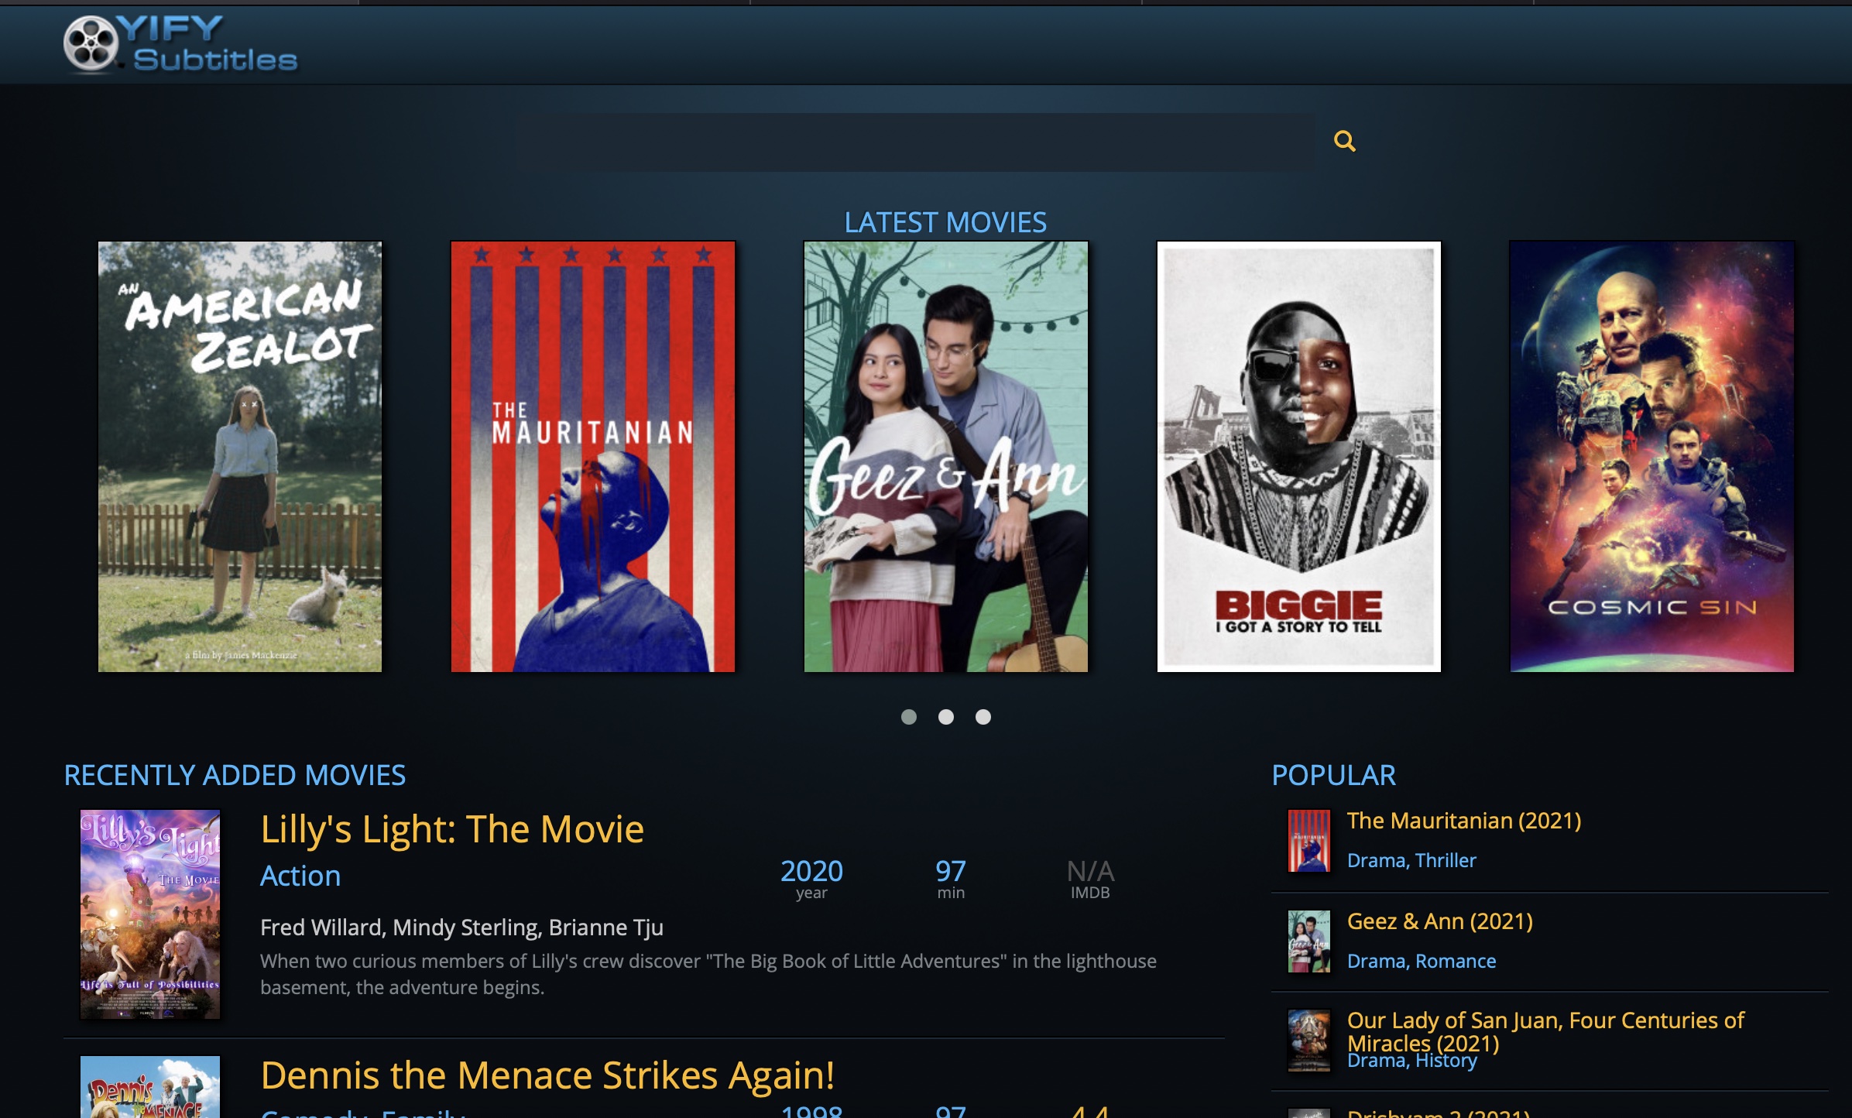Select the first carousel page dot
The image size is (1852, 1118).
tap(909, 717)
